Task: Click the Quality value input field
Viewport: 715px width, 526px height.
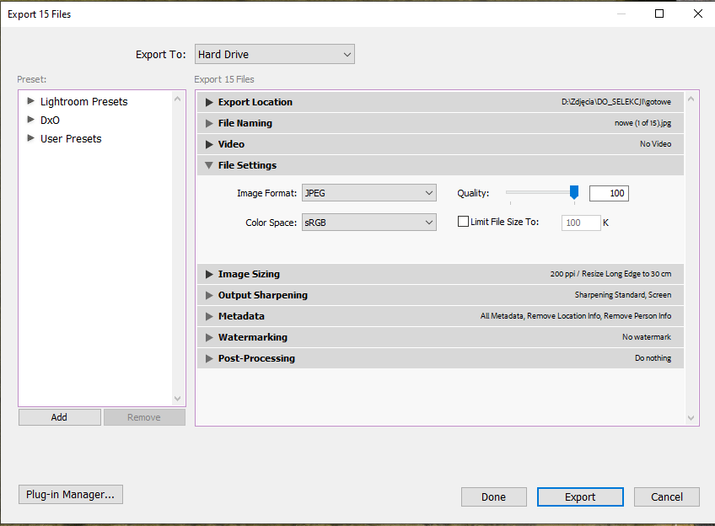Action: coord(609,193)
